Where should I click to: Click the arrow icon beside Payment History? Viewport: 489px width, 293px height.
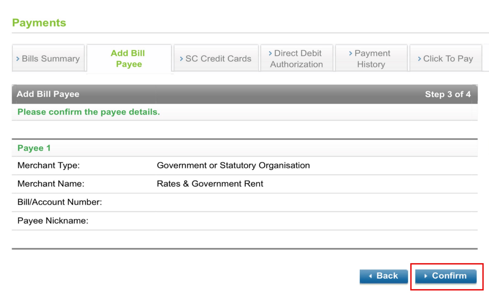click(350, 53)
